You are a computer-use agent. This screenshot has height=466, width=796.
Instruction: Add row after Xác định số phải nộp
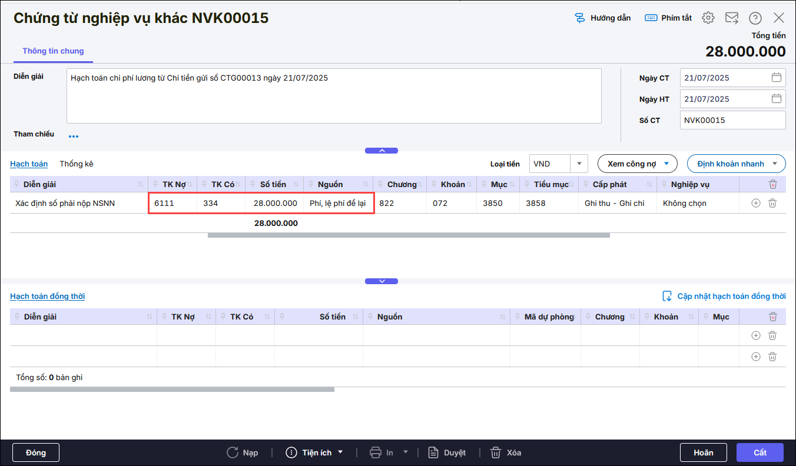[x=756, y=203]
